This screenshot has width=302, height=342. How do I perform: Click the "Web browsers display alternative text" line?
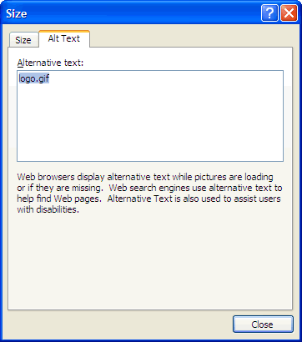(x=145, y=177)
